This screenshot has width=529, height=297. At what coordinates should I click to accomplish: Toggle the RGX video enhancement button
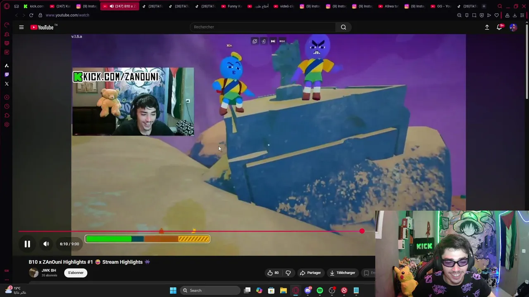(282, 41)
